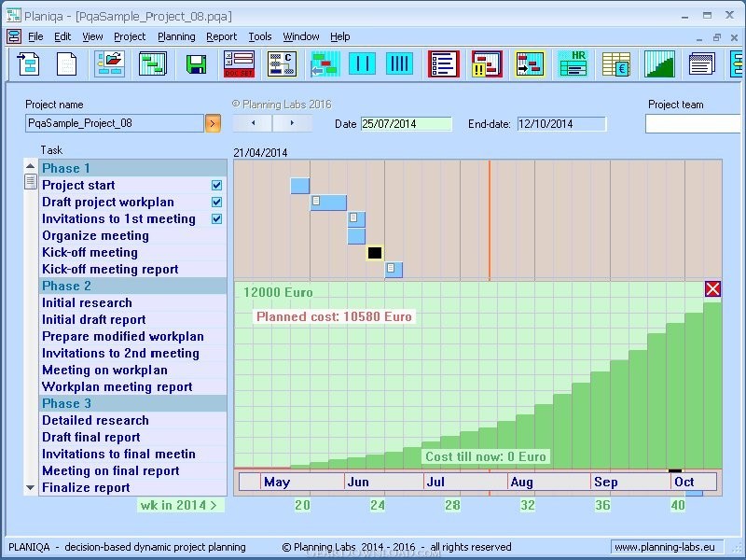
Task: Open the Tools menu
Action: tap(260, 36)
